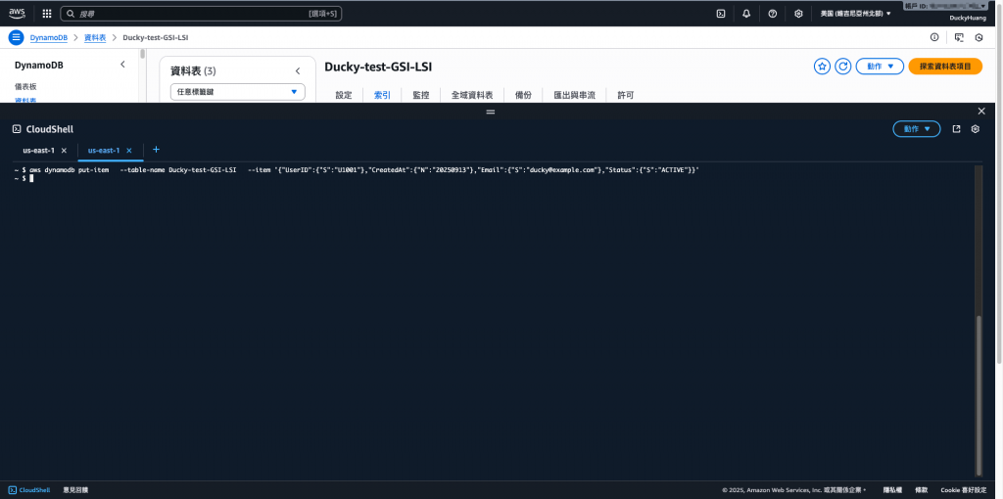Viewport: 1003px width, 499px height.
Task: Open the AWS services grid menu
Action: click(47, 14)
